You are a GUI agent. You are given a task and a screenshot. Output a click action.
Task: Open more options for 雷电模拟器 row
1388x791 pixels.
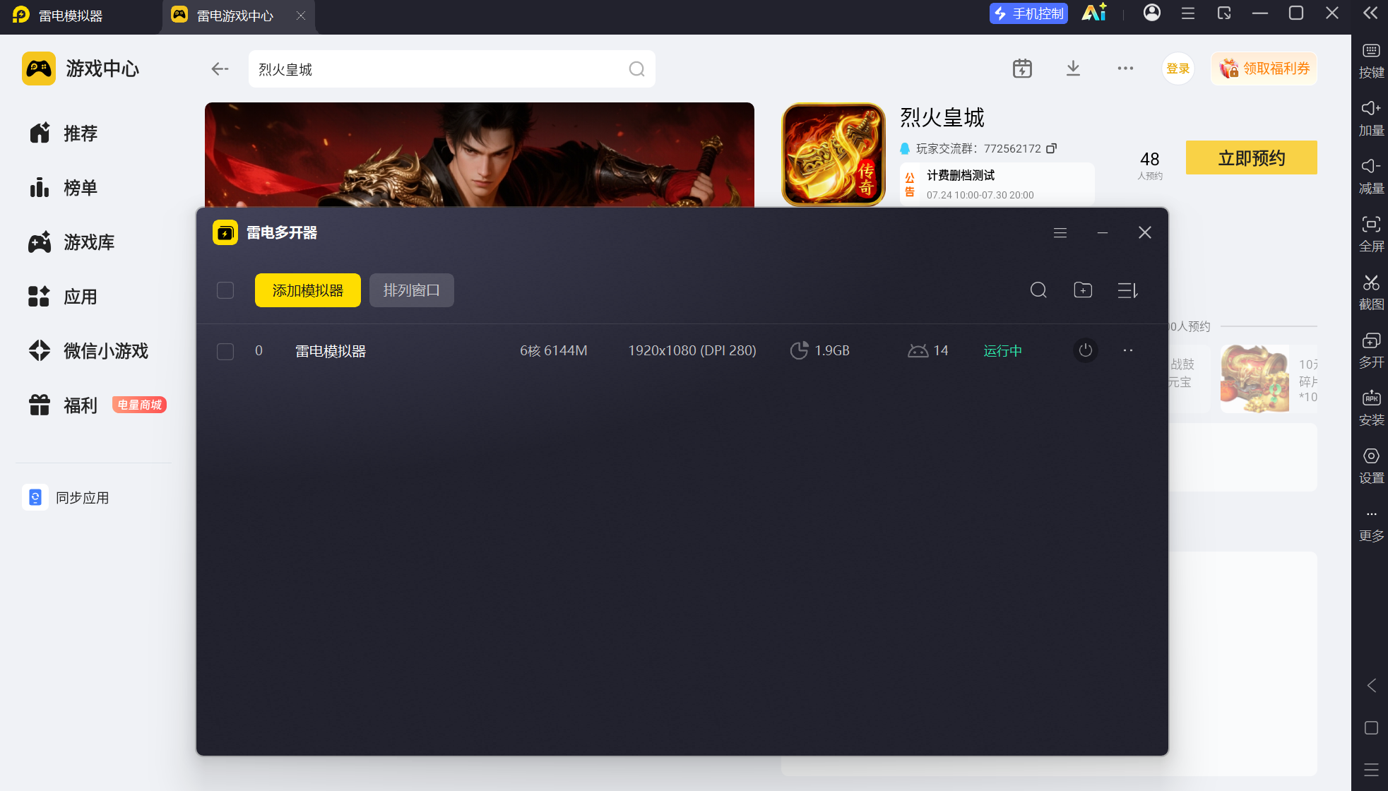1128,350
